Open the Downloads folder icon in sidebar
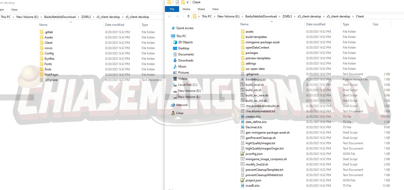 175,60
